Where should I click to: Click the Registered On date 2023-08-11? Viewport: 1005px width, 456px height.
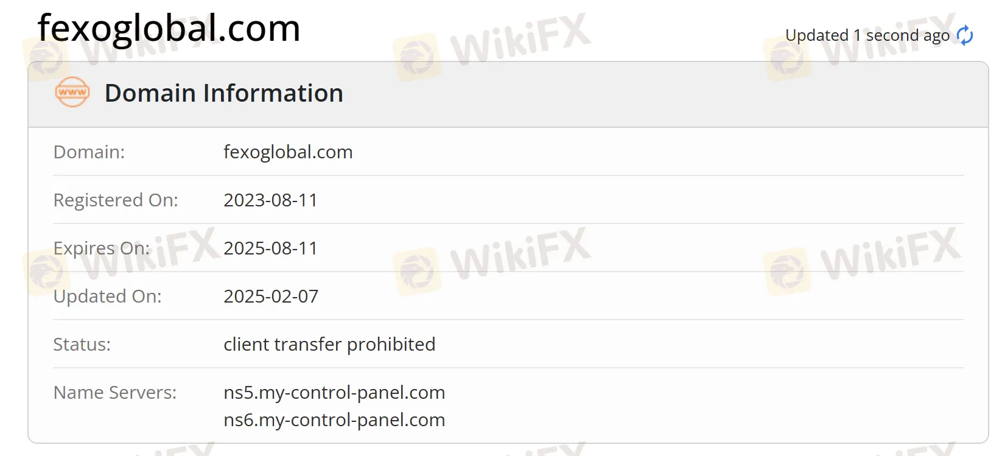coord(270,200)
